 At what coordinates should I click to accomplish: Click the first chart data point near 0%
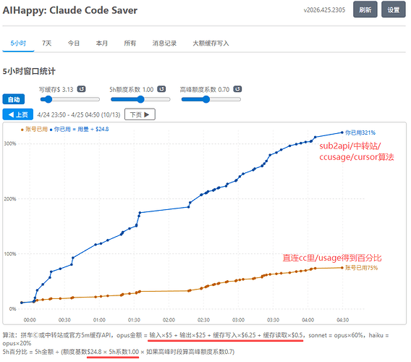pos(22,303)
